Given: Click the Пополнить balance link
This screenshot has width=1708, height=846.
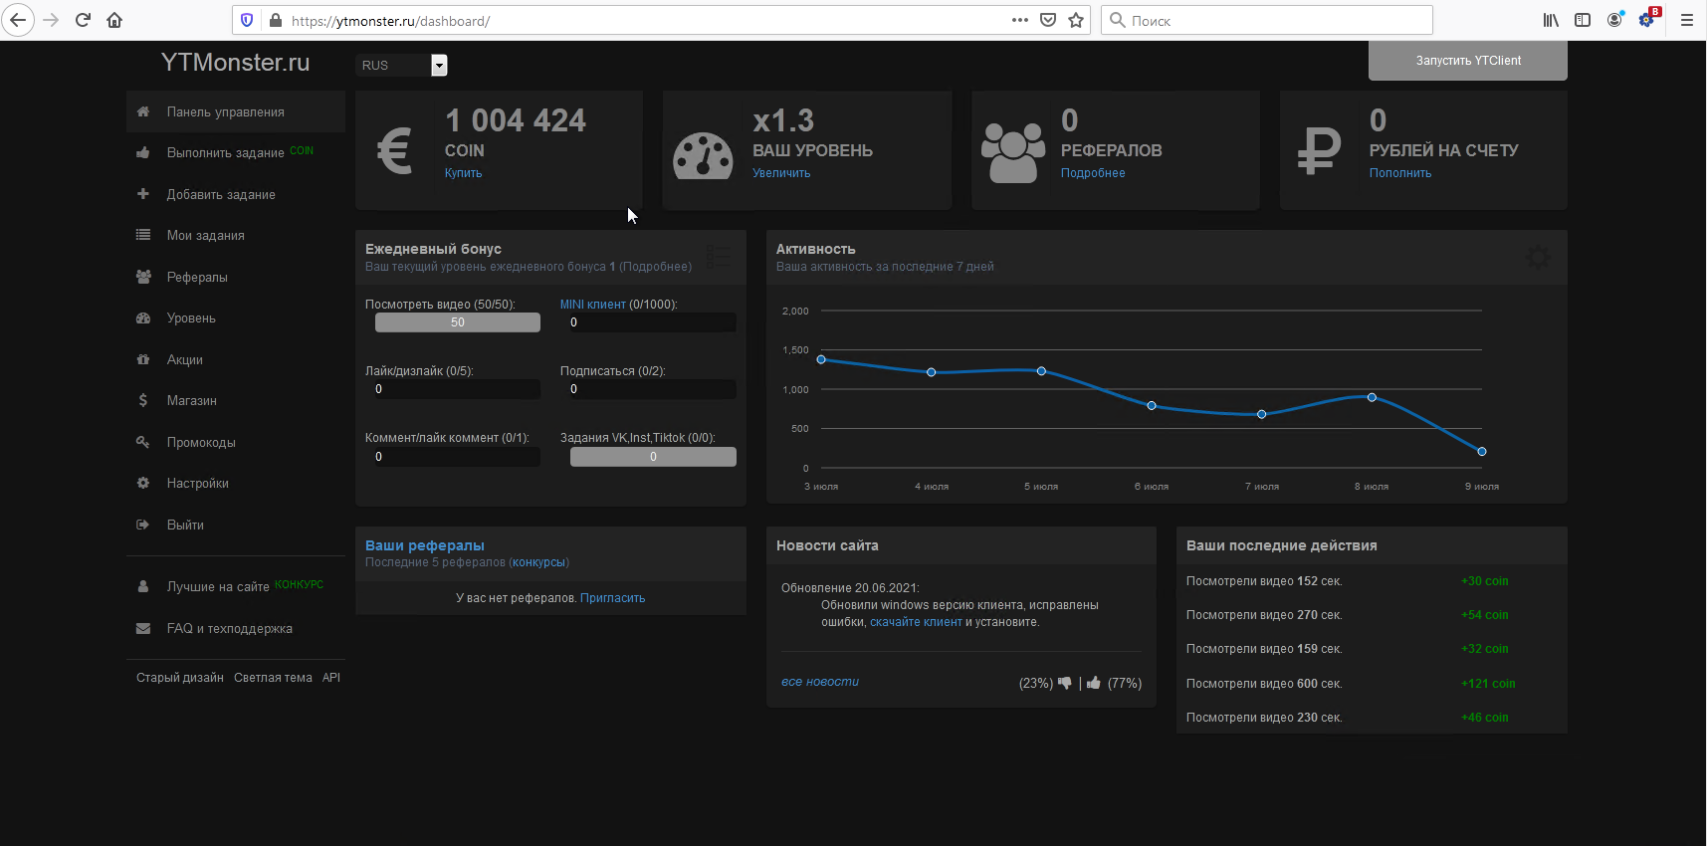Looking at the screenshot, I should coord(1400,173).
